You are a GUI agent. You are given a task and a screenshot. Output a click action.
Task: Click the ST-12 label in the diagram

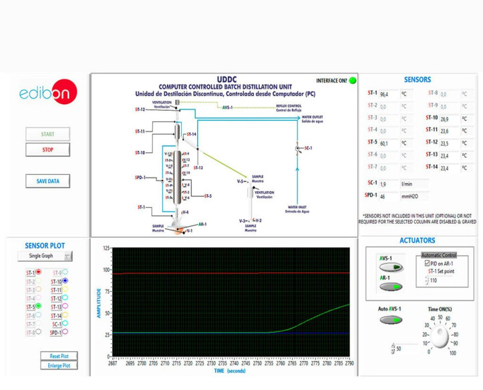pos(140,110)
